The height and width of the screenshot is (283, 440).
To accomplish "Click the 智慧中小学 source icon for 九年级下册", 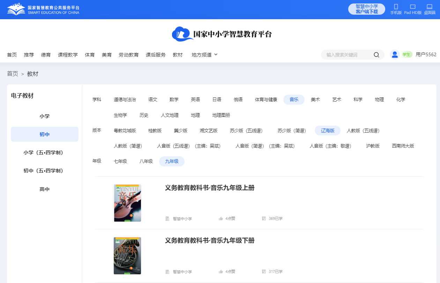I will coord(167,271).
